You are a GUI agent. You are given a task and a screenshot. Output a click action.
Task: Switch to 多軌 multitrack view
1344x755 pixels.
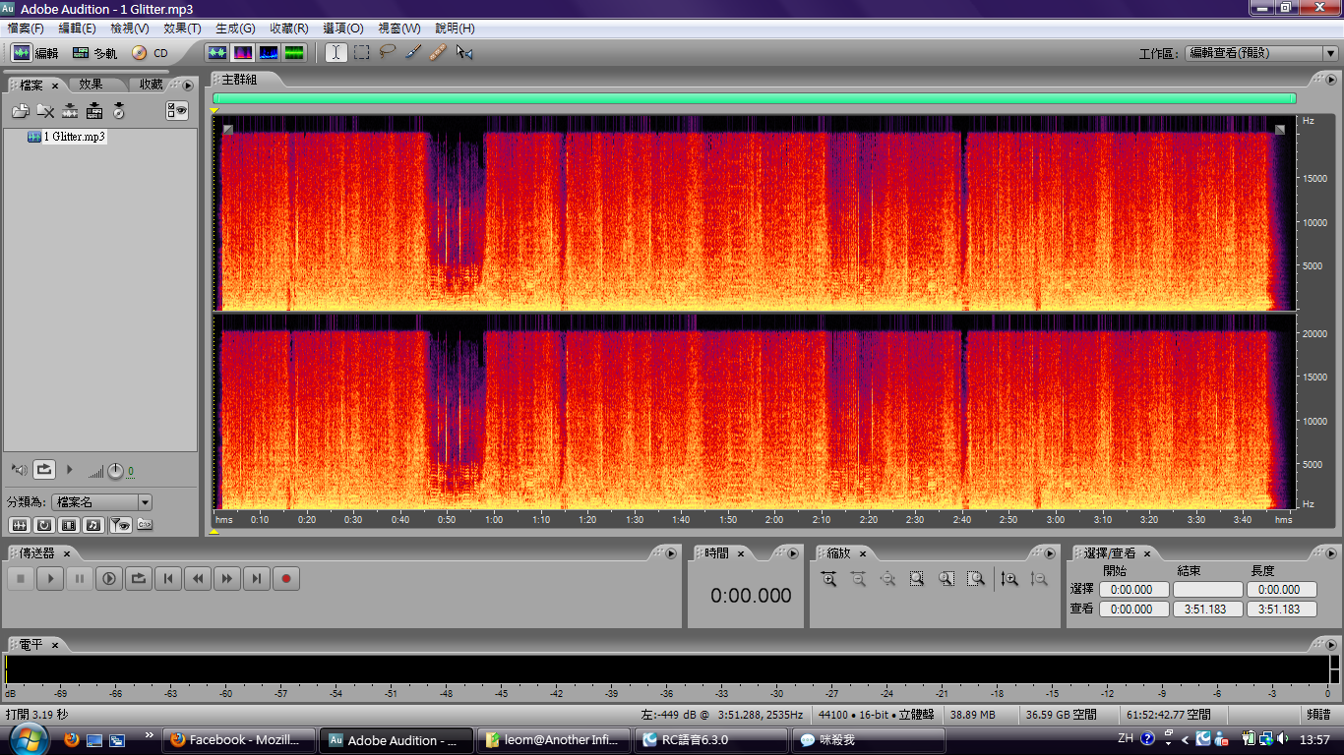click(x=94, y=53)
